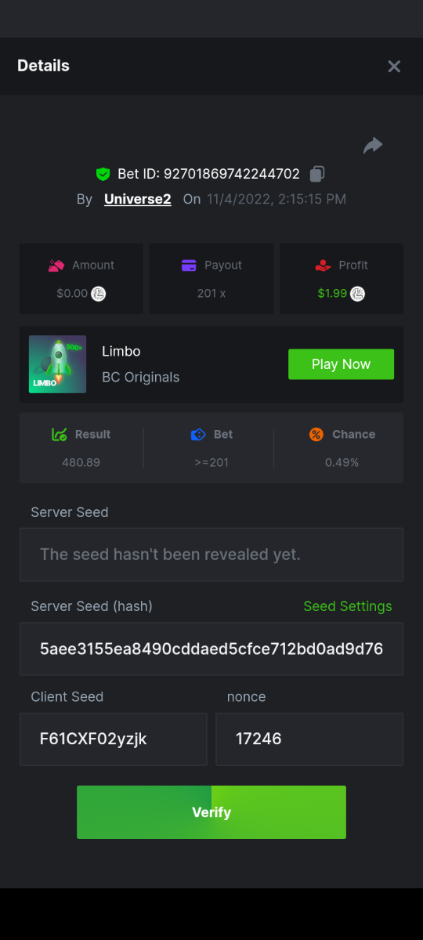This screenshot has height=940, width=423.
Task: Close the Details panel
Action: pyautogui.click(x=394, y=67)
